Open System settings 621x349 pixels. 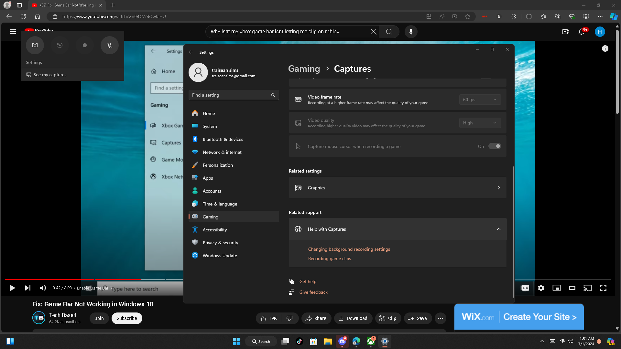point(234,126)
